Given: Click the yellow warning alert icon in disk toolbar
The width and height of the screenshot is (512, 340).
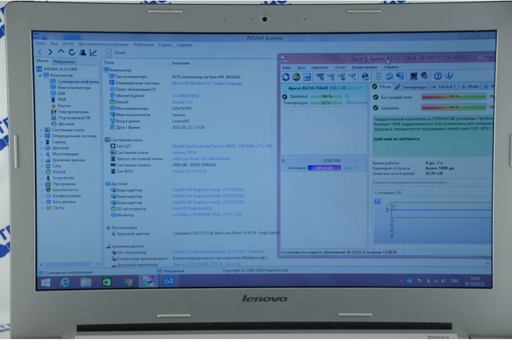Looking at the screenshot, I should [296, 76].
